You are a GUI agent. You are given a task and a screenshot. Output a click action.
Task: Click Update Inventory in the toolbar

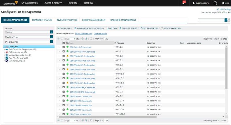coord(171,28)
